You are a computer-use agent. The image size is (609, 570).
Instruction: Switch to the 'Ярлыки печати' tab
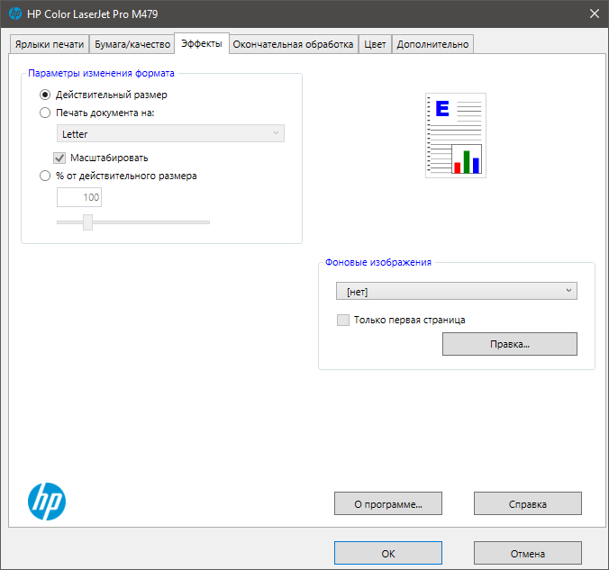pyautogui.click(x=50, y=44)
